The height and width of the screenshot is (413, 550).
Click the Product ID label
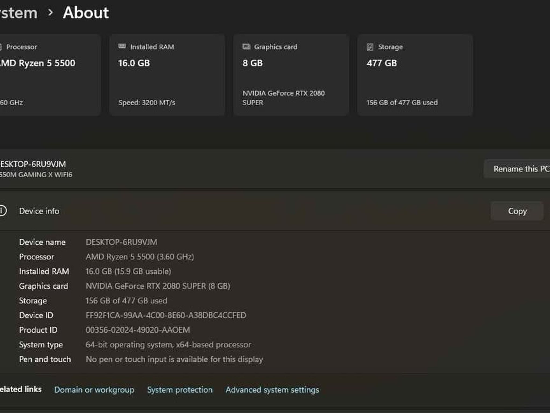point(38,330)
